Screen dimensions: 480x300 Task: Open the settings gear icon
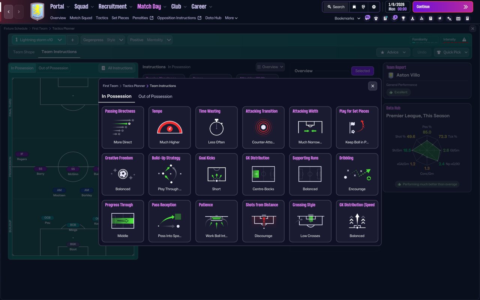tap(374, 7)
